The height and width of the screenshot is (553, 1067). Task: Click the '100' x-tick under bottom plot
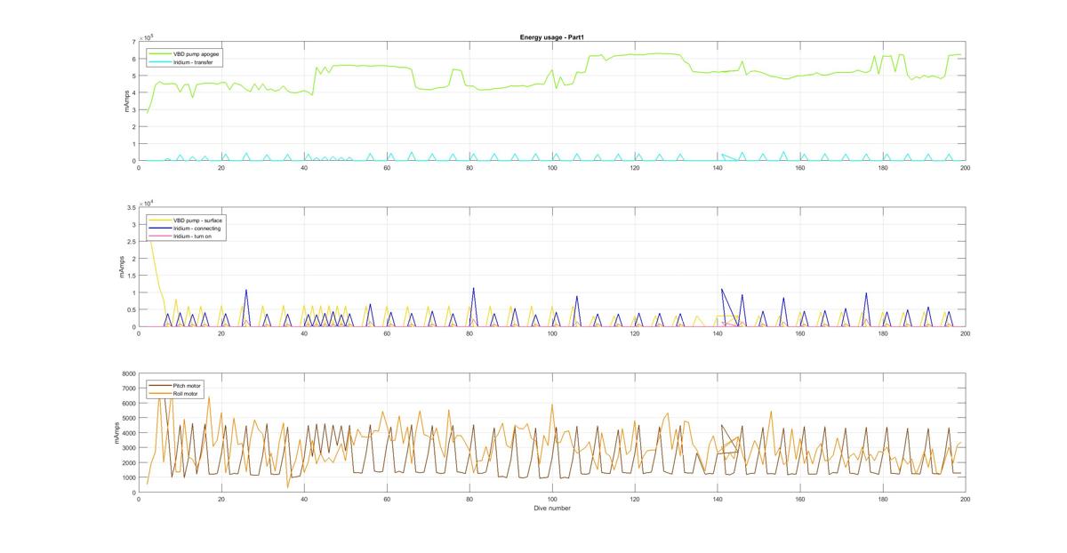click(552, 499)
